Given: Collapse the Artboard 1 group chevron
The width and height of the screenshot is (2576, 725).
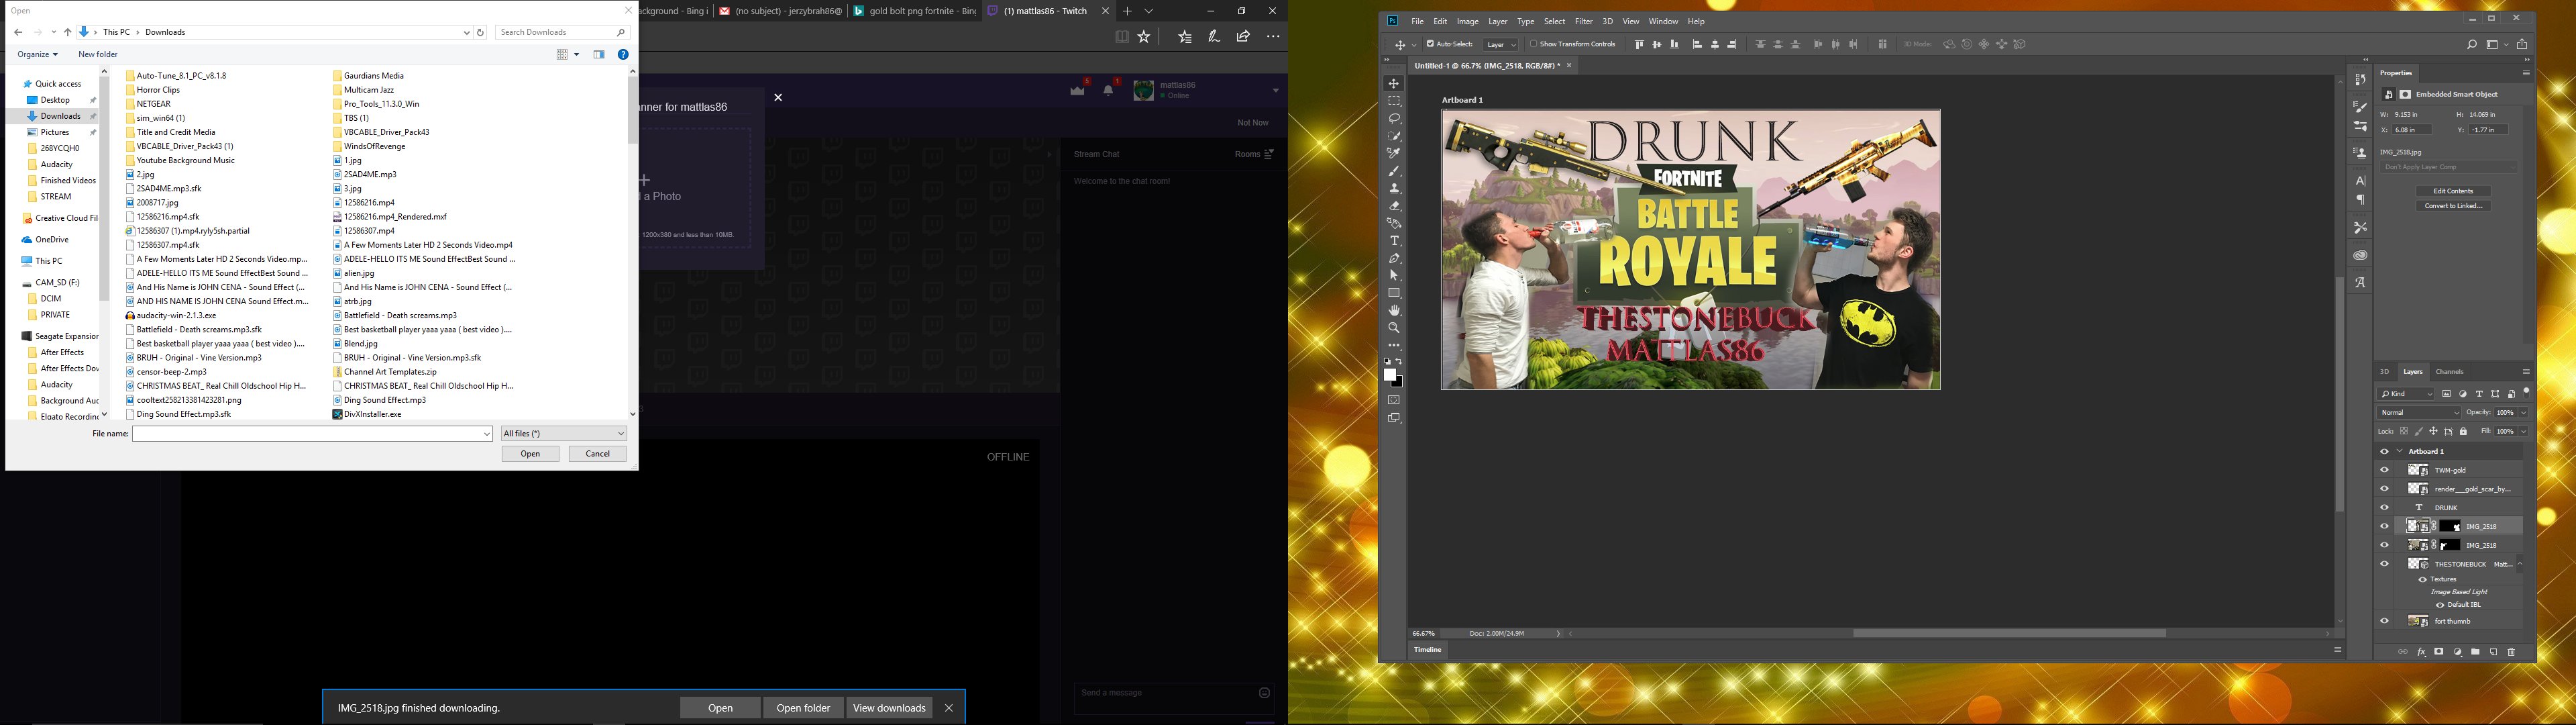Looking at the screenshot, I should tap(2399, 452).
